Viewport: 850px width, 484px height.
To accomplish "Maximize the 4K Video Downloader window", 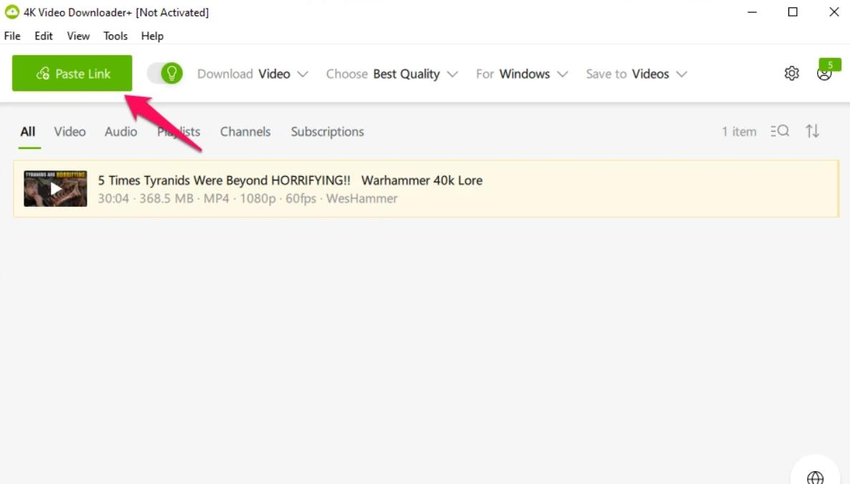I will click(793, 12).
